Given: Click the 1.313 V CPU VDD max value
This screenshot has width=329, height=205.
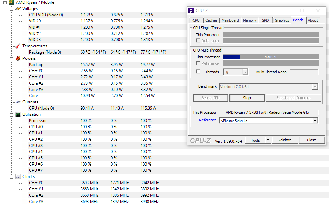Looking at the screenshot, I should [x=147, y=15].
